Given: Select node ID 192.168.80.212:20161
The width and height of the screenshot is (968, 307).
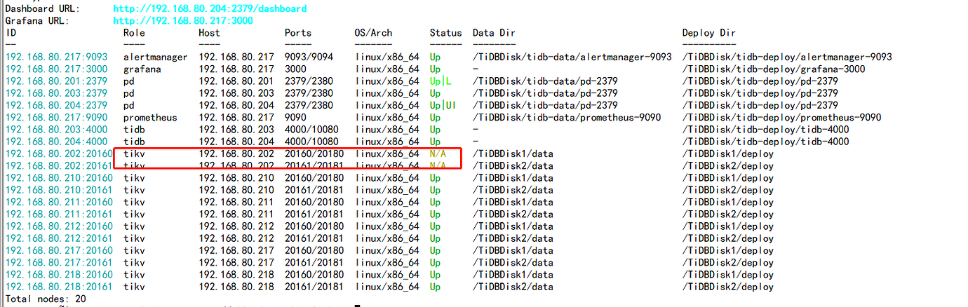Looking at the screenshot, I should tap(59, 238).
